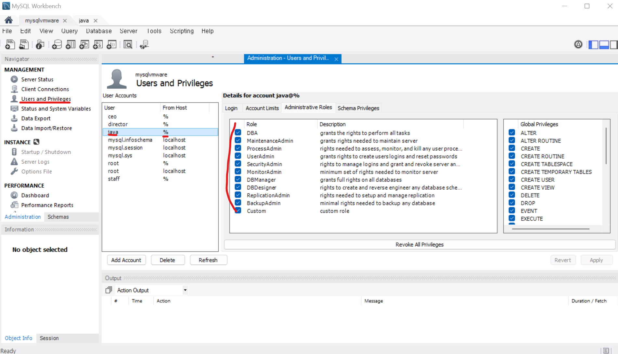Open Client Connections in Navigator
Viewport: 618px width, 354px height.
click(45, 89)
